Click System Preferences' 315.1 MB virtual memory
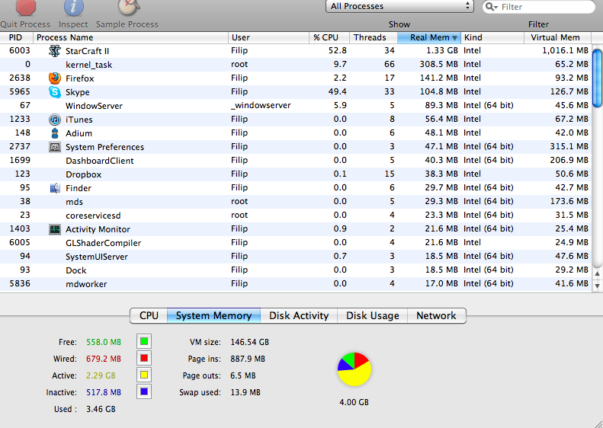This screenshot has height=428, width=603. coord(569,147)
